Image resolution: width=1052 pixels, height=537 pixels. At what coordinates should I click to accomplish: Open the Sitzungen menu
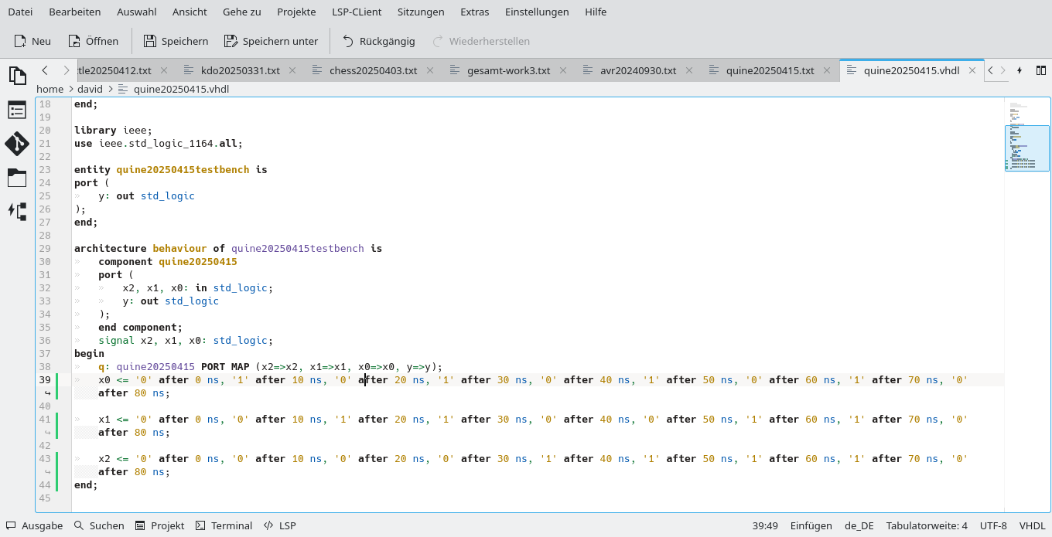tap(421, 12)
